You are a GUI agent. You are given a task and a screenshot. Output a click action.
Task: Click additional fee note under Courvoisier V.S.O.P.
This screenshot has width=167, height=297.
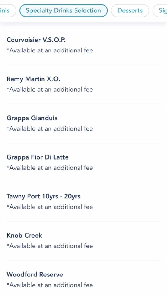coord(50,50)
